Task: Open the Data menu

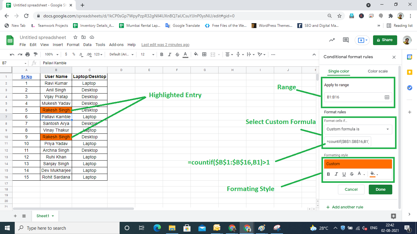Action: pos(87,44)
